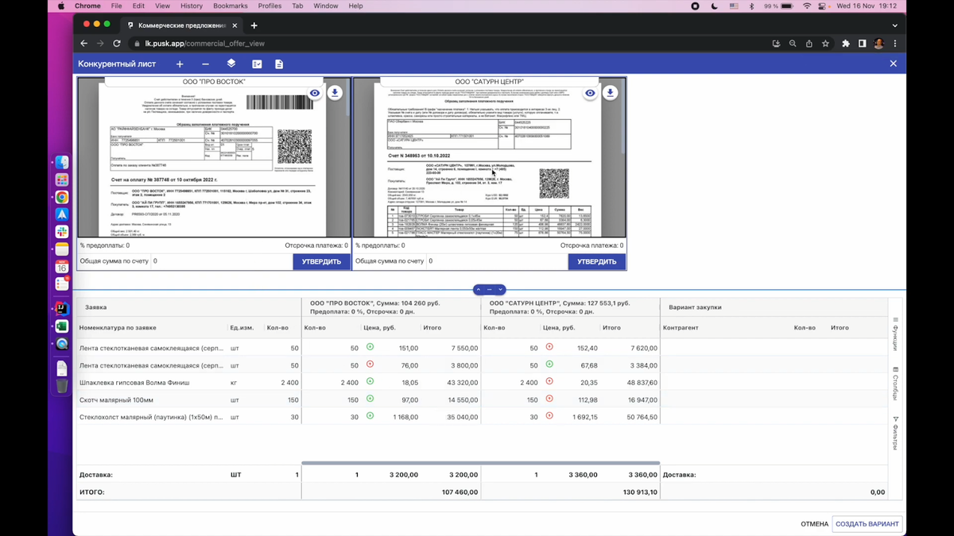Click the checklist icon in the blue toolbar
Viewport: 954px width, 536px height.
(257, 64)
